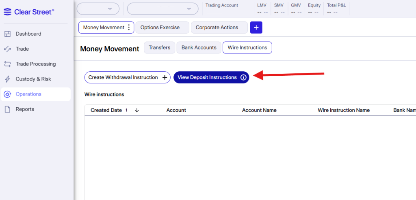The width and height of the screenshot is (416, 200).
Task: Click the Created Date sort arrow
Action: pyautogui.click(x=137, y=110)
